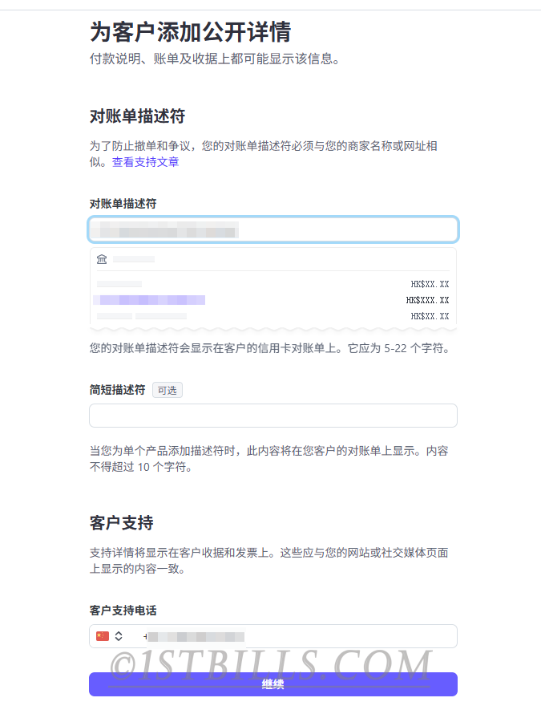541x714 pixels.
Task: Click the 简短描述符 field label
Action: (117, 391)
